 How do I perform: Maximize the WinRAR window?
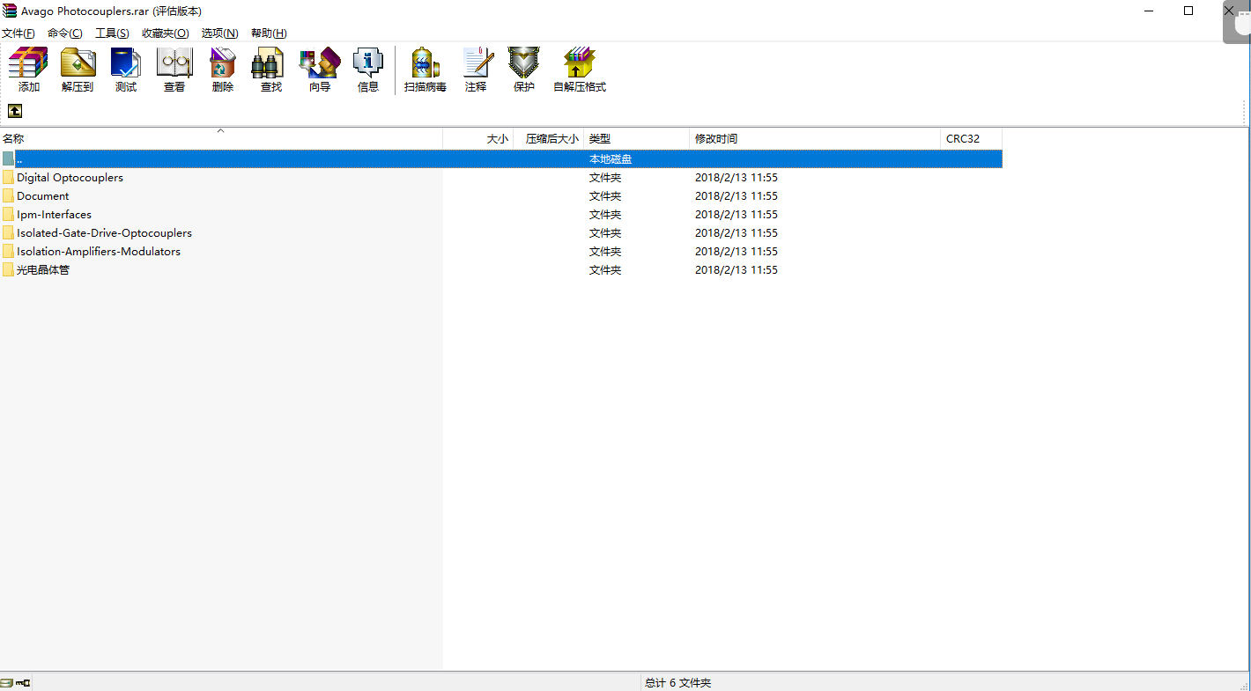[x=1188, y=11]
